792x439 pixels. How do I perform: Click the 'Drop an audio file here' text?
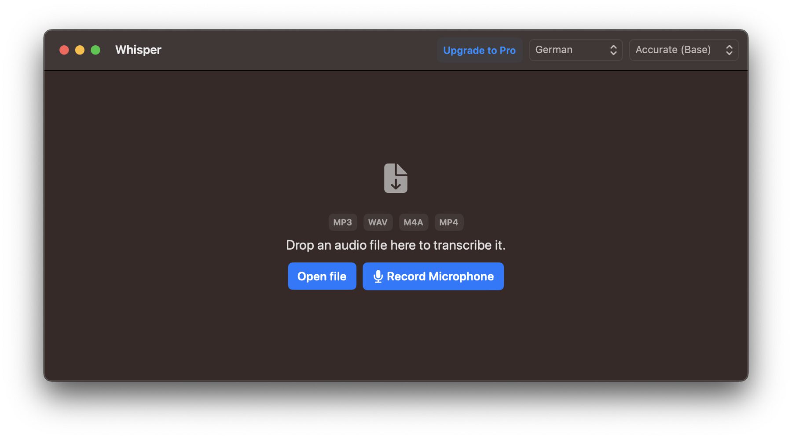[x=396, y=245]
